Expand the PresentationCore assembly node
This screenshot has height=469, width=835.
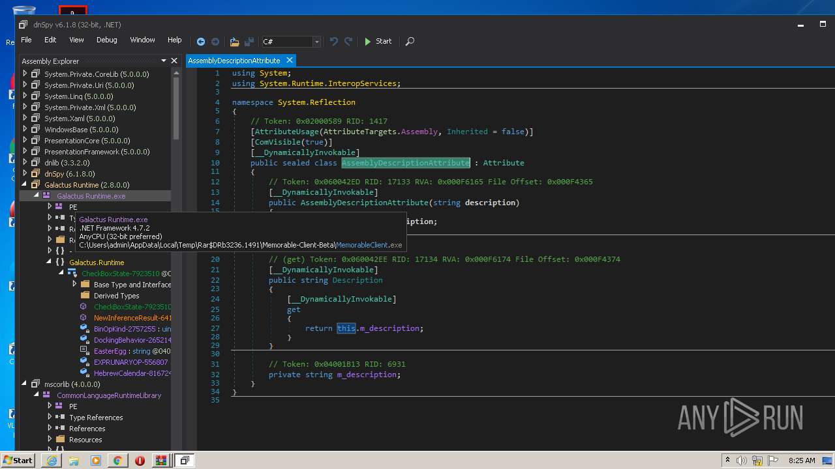pos(25,140)
